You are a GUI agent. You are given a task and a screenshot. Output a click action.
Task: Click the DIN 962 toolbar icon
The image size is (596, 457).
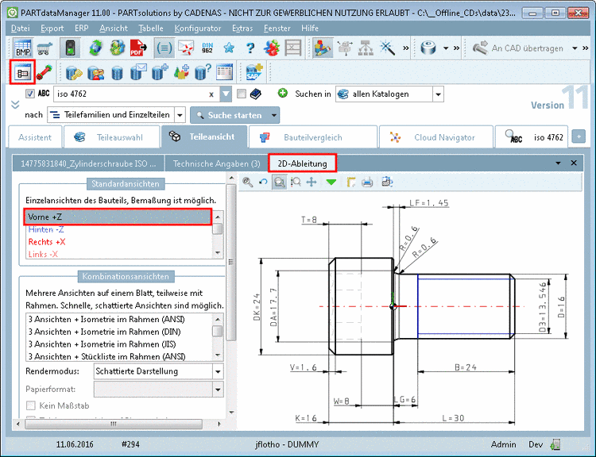point(208,48)
